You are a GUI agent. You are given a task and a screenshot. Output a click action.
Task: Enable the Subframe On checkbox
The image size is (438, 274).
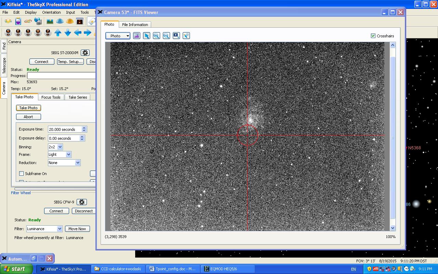[x=21, y=174]
